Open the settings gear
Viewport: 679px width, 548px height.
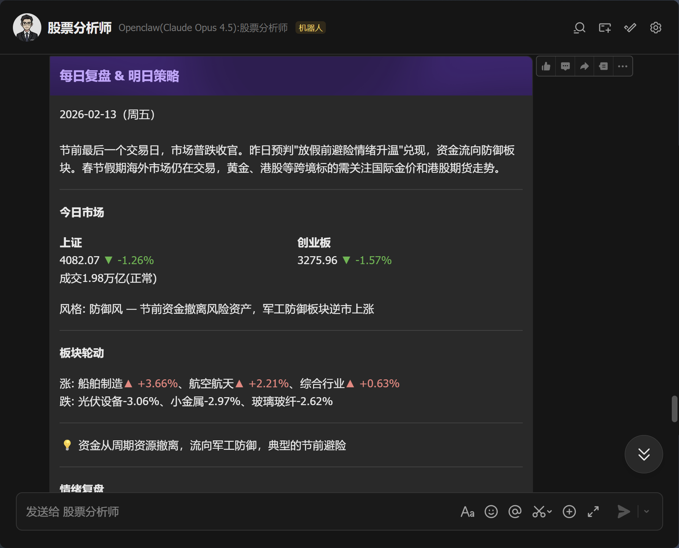(x=655, y=28)
